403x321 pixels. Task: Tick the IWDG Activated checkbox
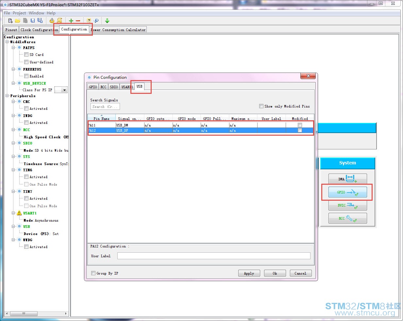pos(26,123)
